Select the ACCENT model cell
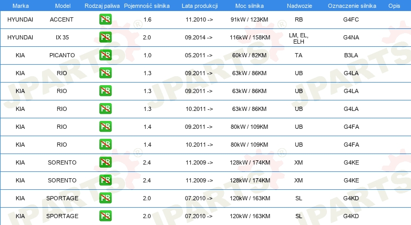 [61, 19]
